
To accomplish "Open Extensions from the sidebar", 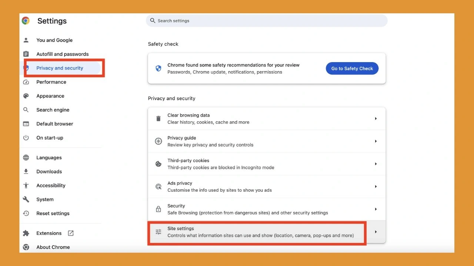I will coord(49,233).
